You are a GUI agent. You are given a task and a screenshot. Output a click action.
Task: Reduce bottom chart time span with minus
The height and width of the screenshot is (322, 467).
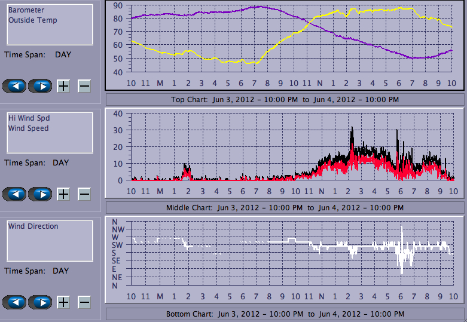(x=84, y=302)
